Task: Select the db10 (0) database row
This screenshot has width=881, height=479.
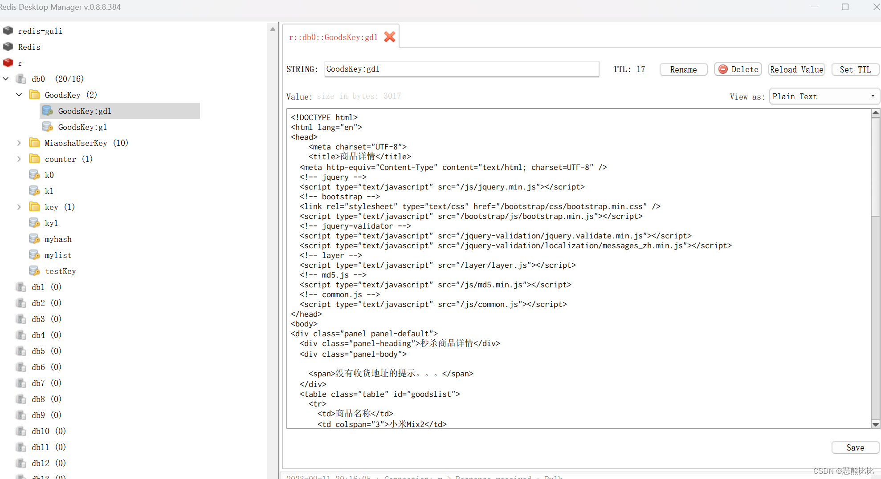Action: pos(49,431)
